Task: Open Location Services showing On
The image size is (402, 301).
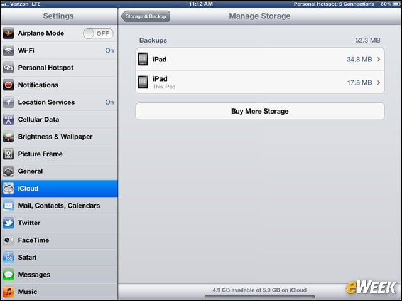Action: coord(60,102)
